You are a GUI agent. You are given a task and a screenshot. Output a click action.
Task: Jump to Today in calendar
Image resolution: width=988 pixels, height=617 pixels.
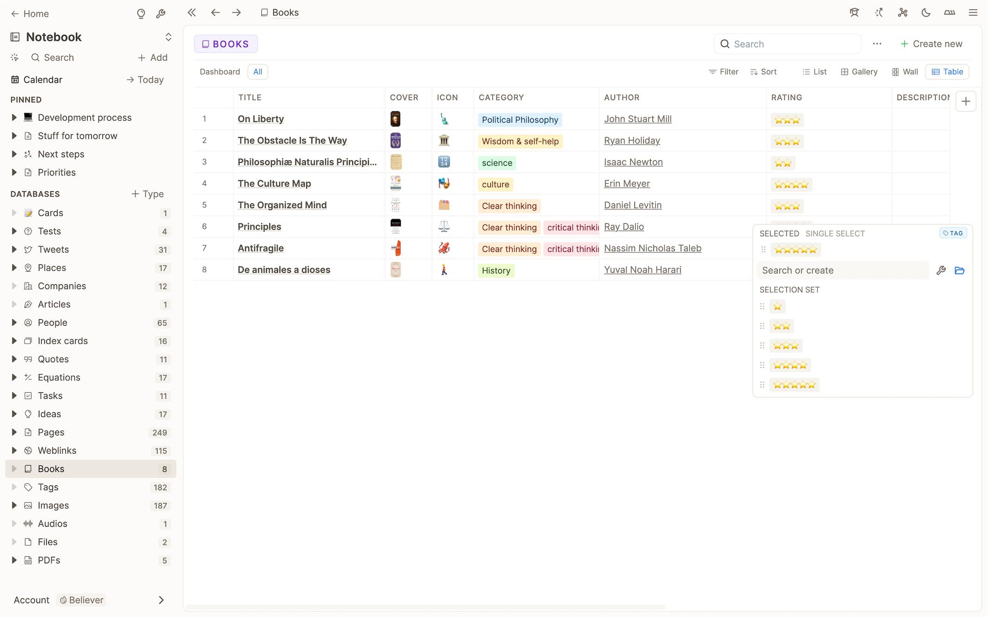145,80
